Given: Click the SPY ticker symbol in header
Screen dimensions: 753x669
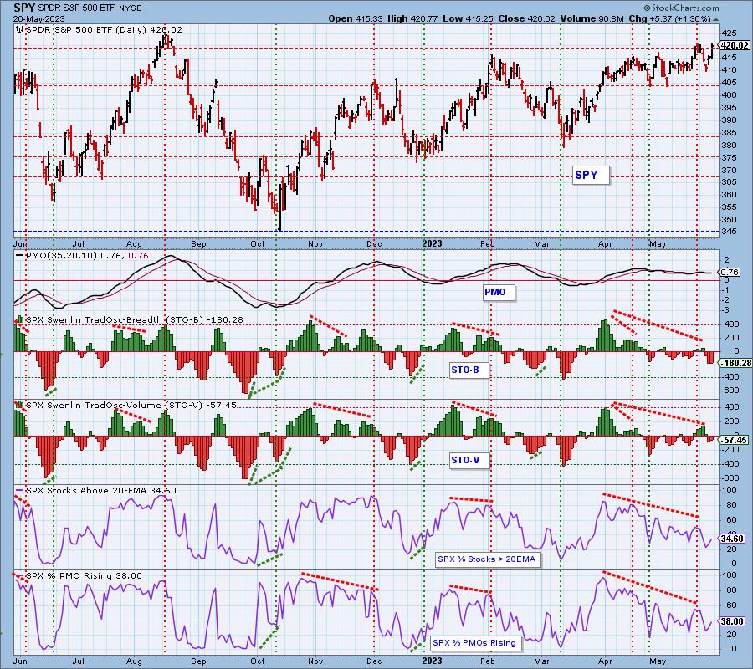Looking at the screenshot, I should (23, 8).
